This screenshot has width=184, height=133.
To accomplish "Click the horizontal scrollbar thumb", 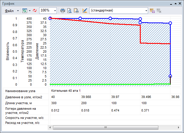I will tap(105, 128).
